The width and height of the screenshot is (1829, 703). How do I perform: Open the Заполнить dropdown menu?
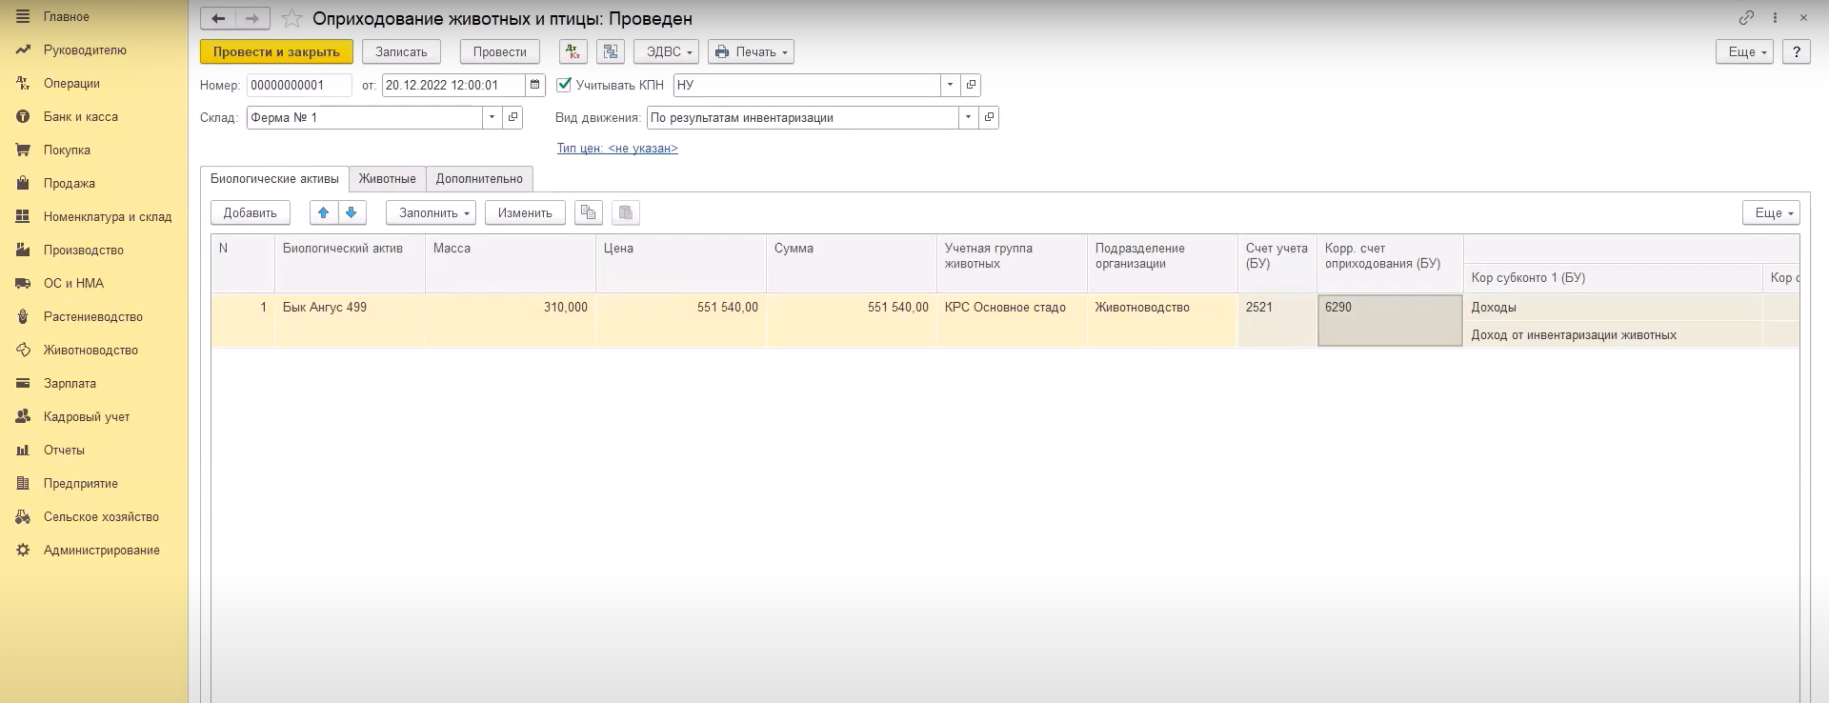[x=430, y=212]
